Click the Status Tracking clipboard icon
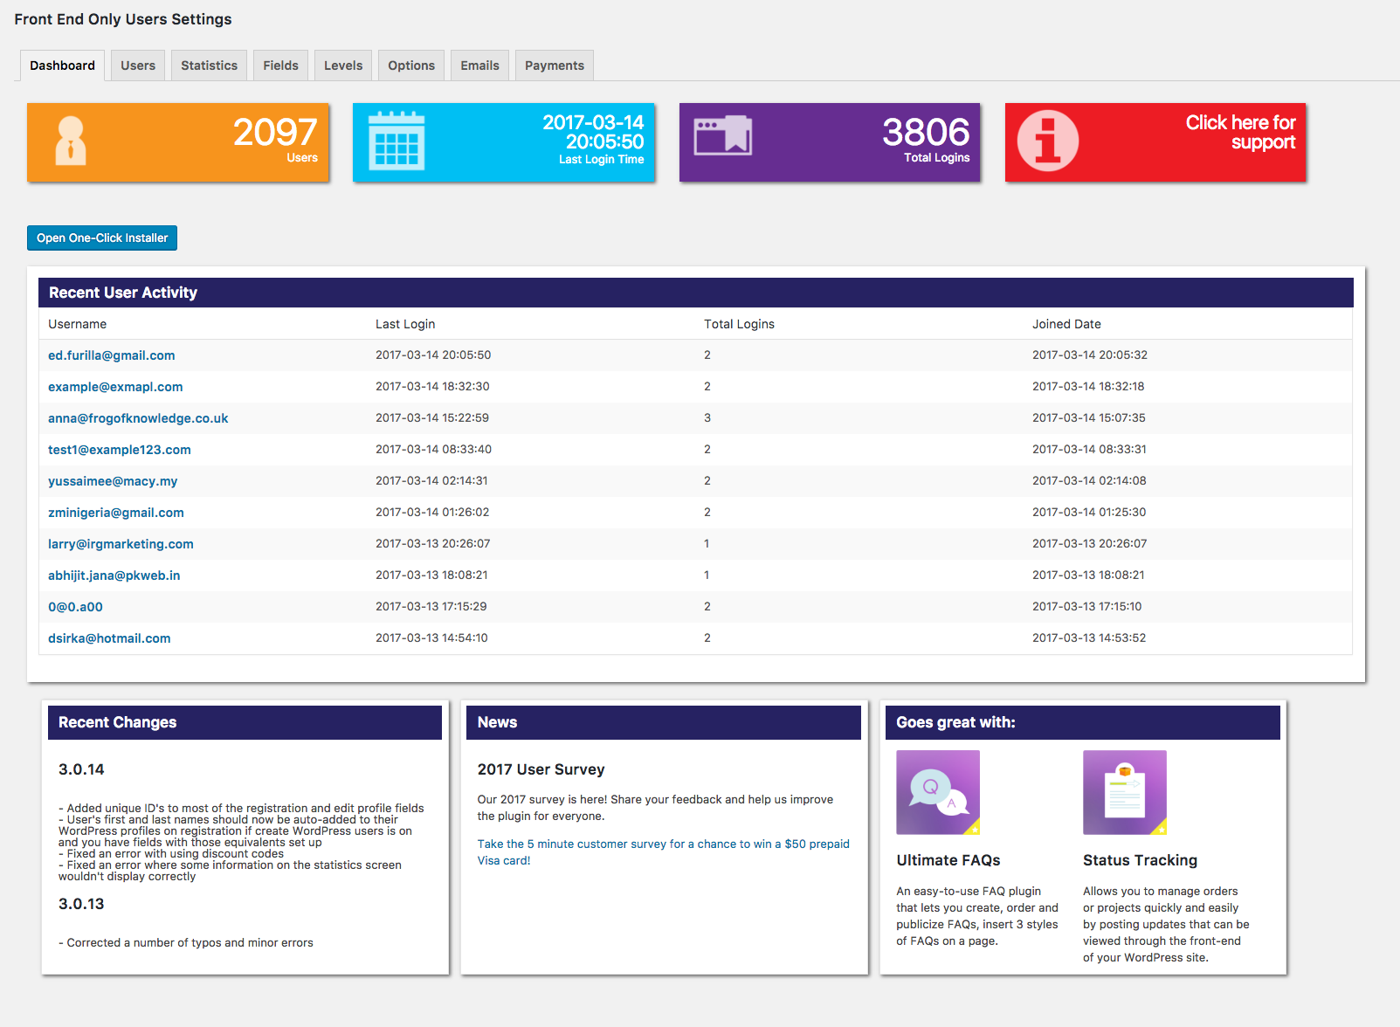The height and width of the screenshot is (1027, 1400). pyautogui.click(x=1125, y=792)
